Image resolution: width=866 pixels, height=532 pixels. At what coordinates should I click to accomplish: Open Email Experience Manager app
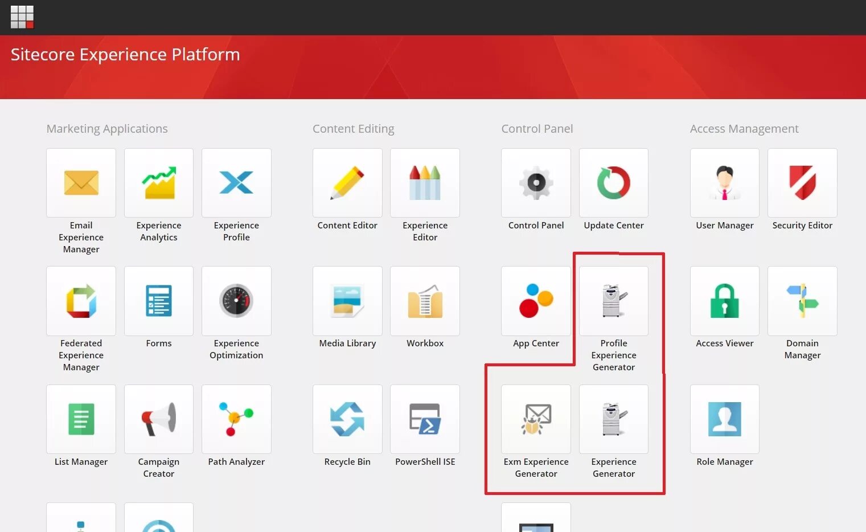pyautogui.click(x=81, y=183)
